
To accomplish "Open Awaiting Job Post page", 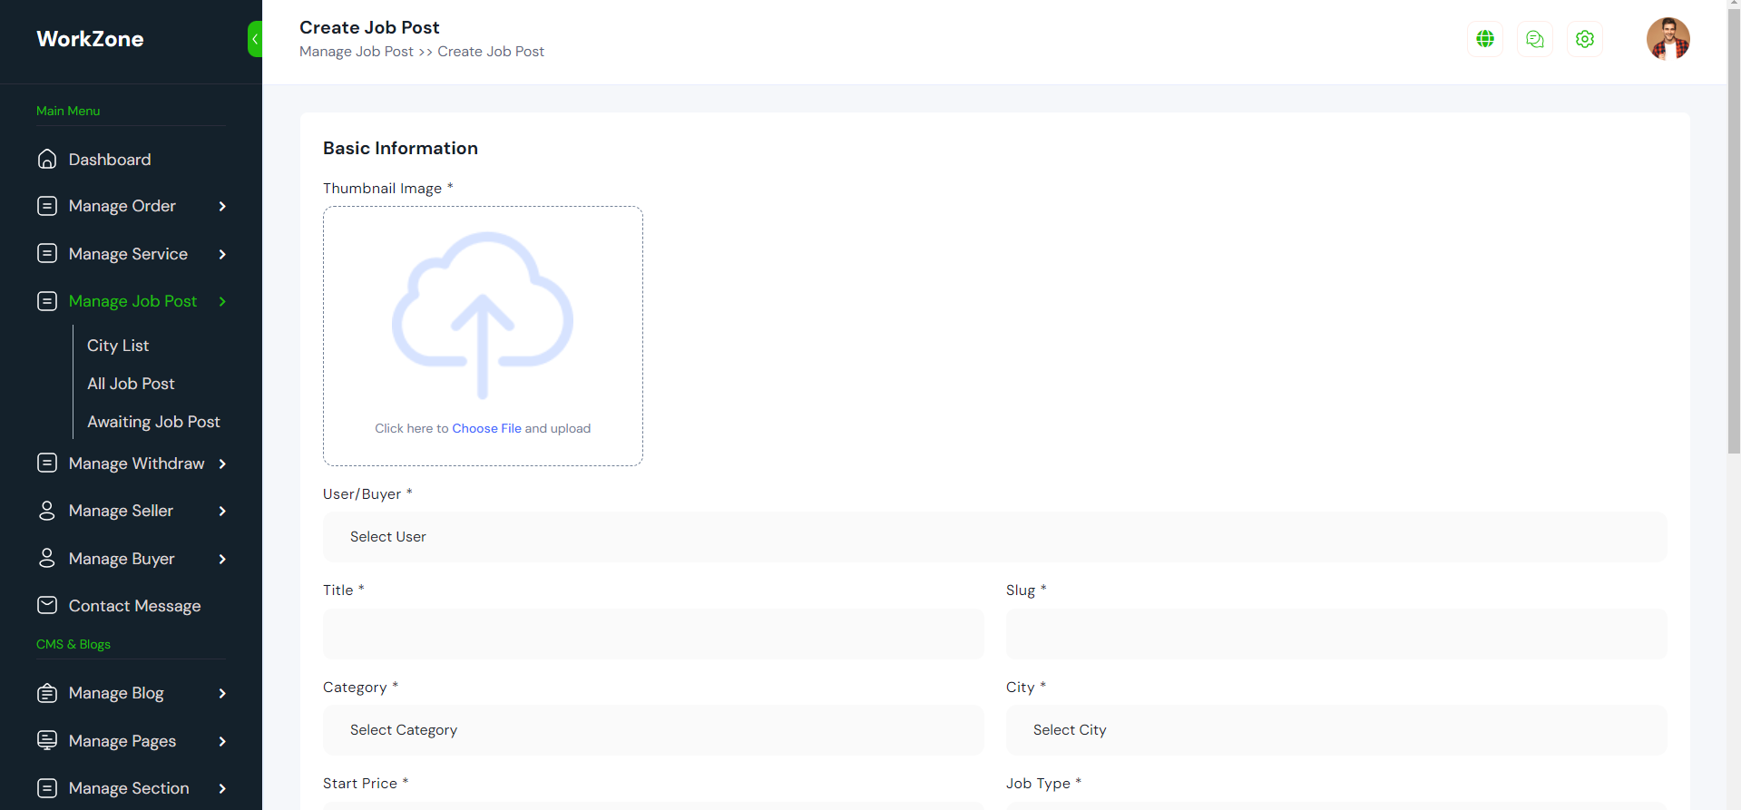I will pos(153,422).
